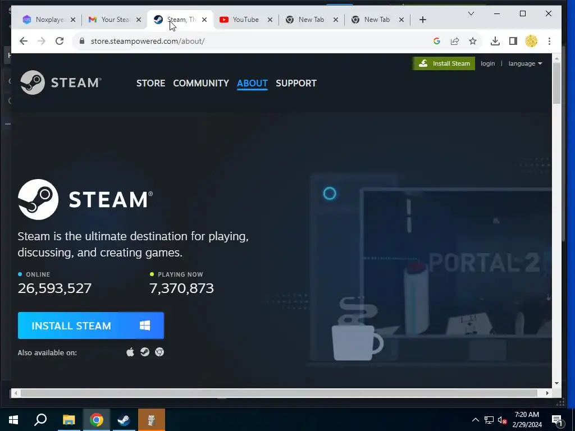Click green Install Steam header button

tap(444, 63)
